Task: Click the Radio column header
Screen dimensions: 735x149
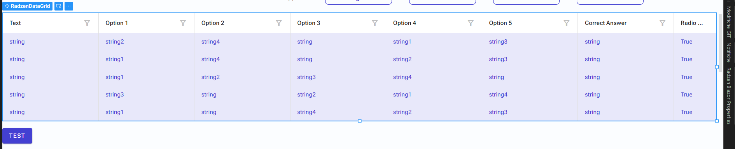Action: click(691, 23)
